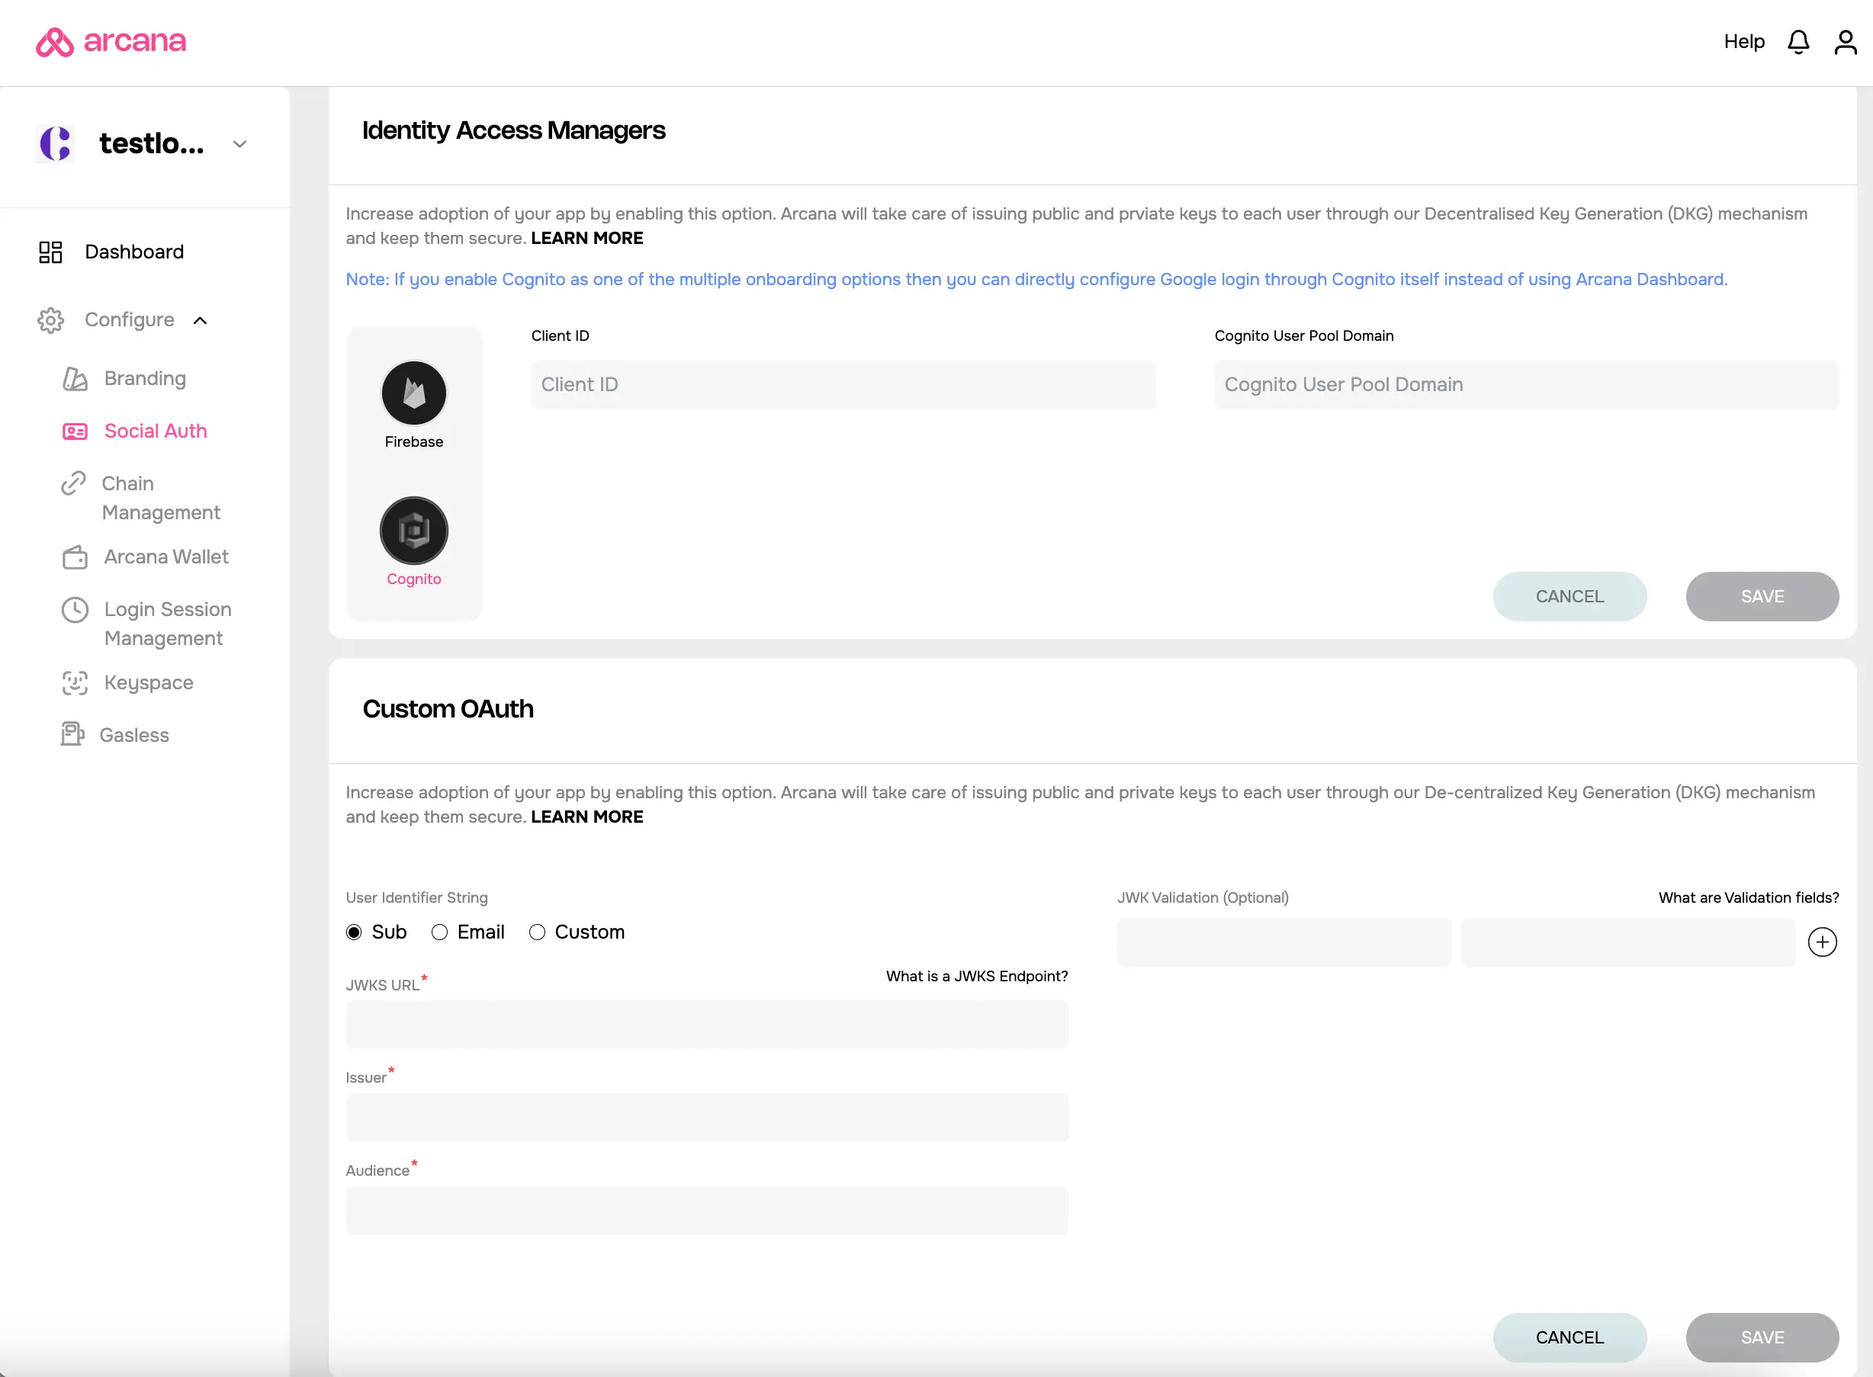
Task: Select the Custom radio button
Action: [537, 932]
